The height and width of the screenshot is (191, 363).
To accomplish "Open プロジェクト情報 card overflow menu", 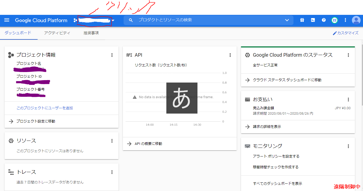I will click(112, 55).
